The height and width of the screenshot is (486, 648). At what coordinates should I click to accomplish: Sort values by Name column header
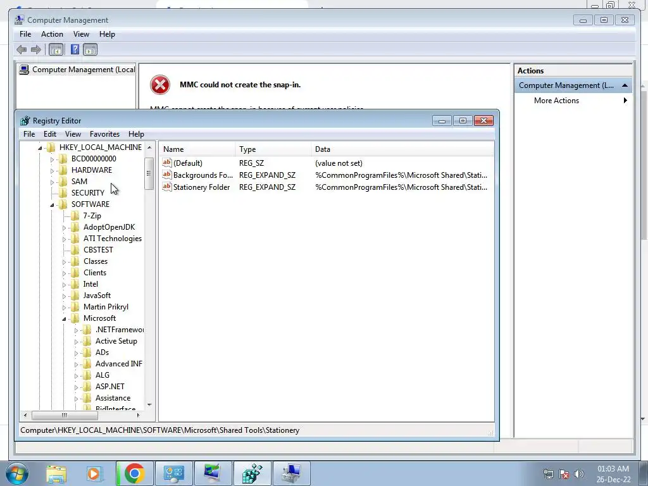click(197, 149)
